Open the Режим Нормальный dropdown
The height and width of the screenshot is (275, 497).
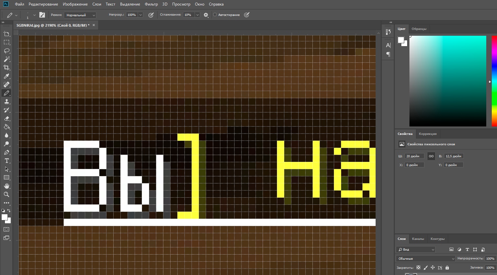pos(80,15)
